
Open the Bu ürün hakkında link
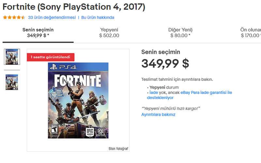(98, 18)
